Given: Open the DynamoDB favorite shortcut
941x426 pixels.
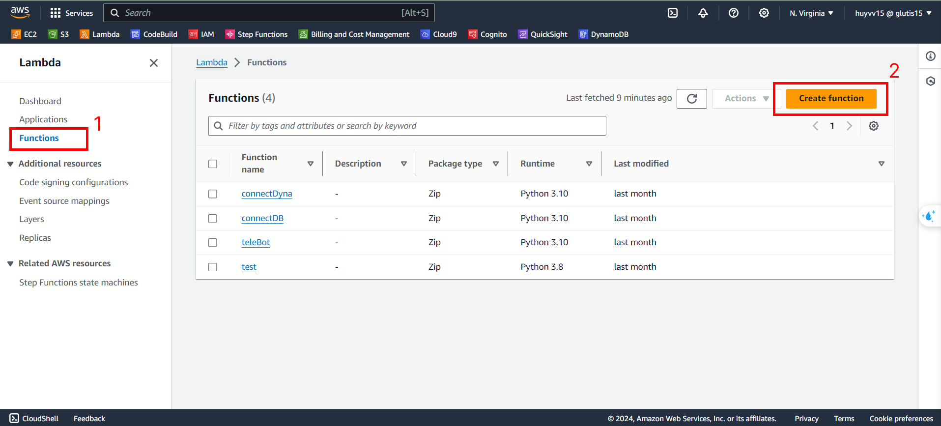Looking at the screenshot, I should [604, 34].
